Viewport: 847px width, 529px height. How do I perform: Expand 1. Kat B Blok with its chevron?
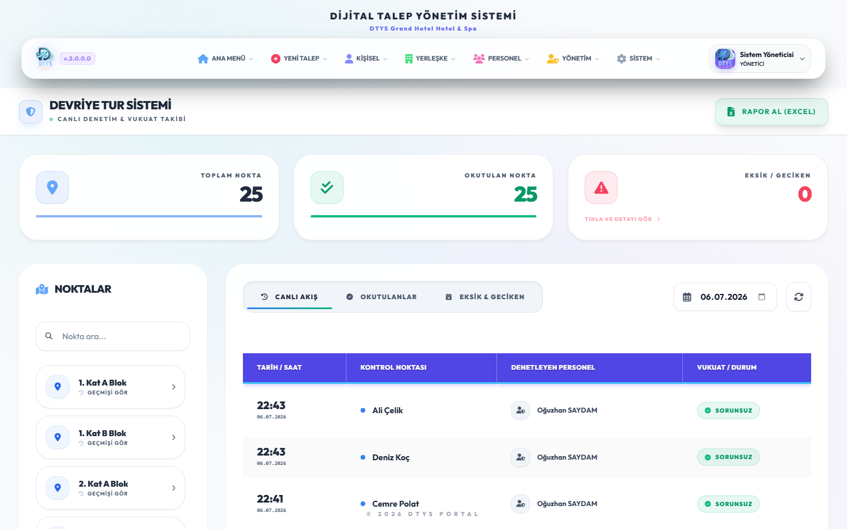pos(174,437)
